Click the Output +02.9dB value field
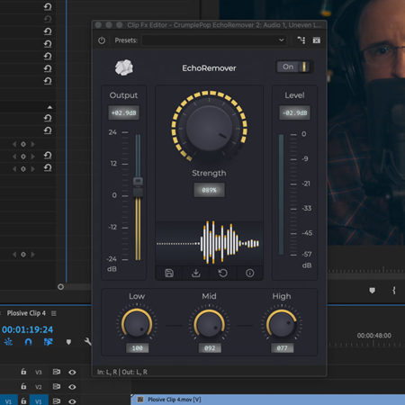Image resolution: width=405 pixels, height=405 pixels. pos(124,113)
